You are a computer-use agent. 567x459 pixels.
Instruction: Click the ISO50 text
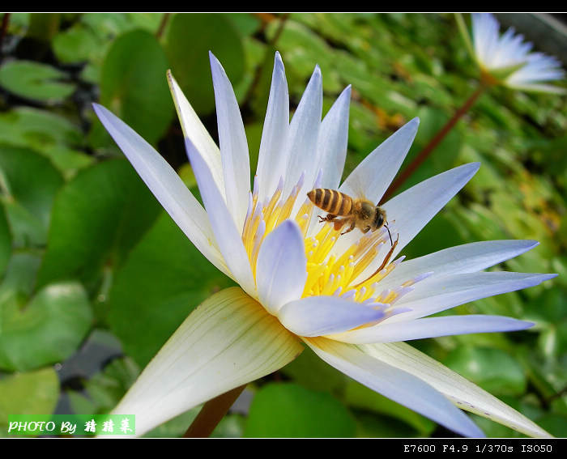[x=537, y=448]
